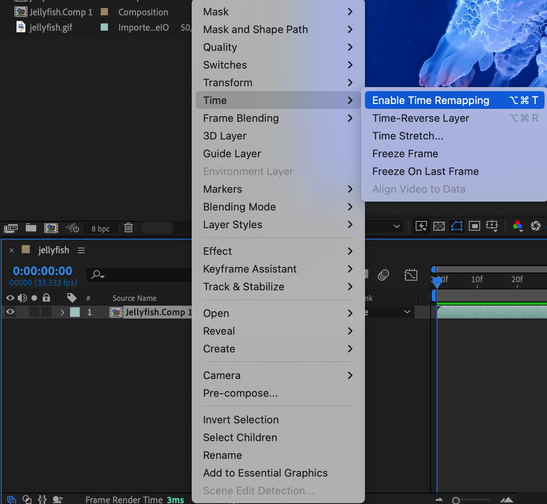Open the show channel RGB dropdown
Image resolution: width=547 pixels, height=504 pixels.
click(x=518, y=226)
